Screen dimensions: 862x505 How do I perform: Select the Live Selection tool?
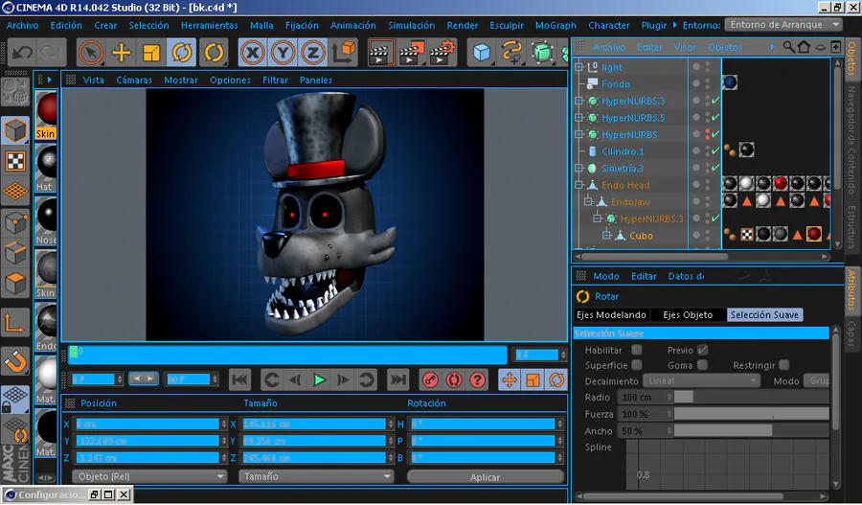point(91,53)
